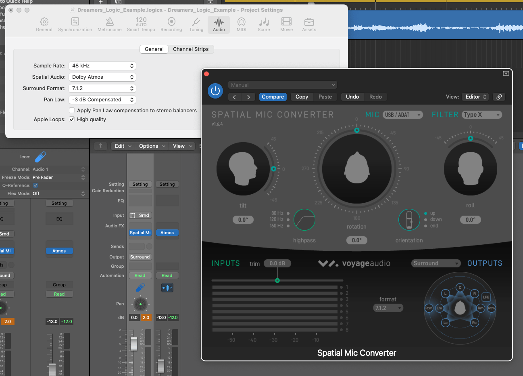The image size is (523, 376).
Task: Toggle the Spatial Mic Converter power button
Action: 215,91
